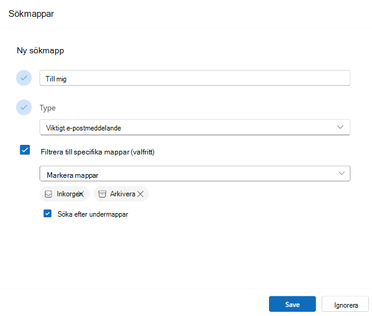Remove the Inkorgen folder chip
Screen dimensions: 372x316
click(81, 194)
